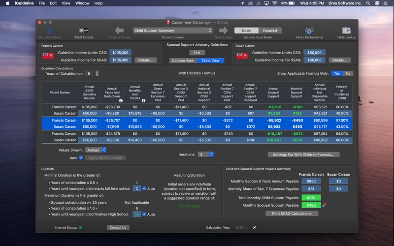
Task: Select the highlighted Francis Carson row with -$5,922
Action: tap(197, 120)
